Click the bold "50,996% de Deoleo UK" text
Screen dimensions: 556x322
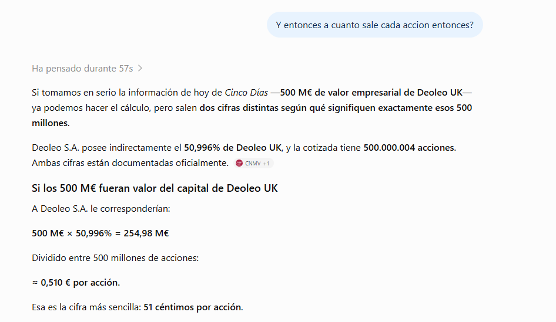(x=233, y=148)
